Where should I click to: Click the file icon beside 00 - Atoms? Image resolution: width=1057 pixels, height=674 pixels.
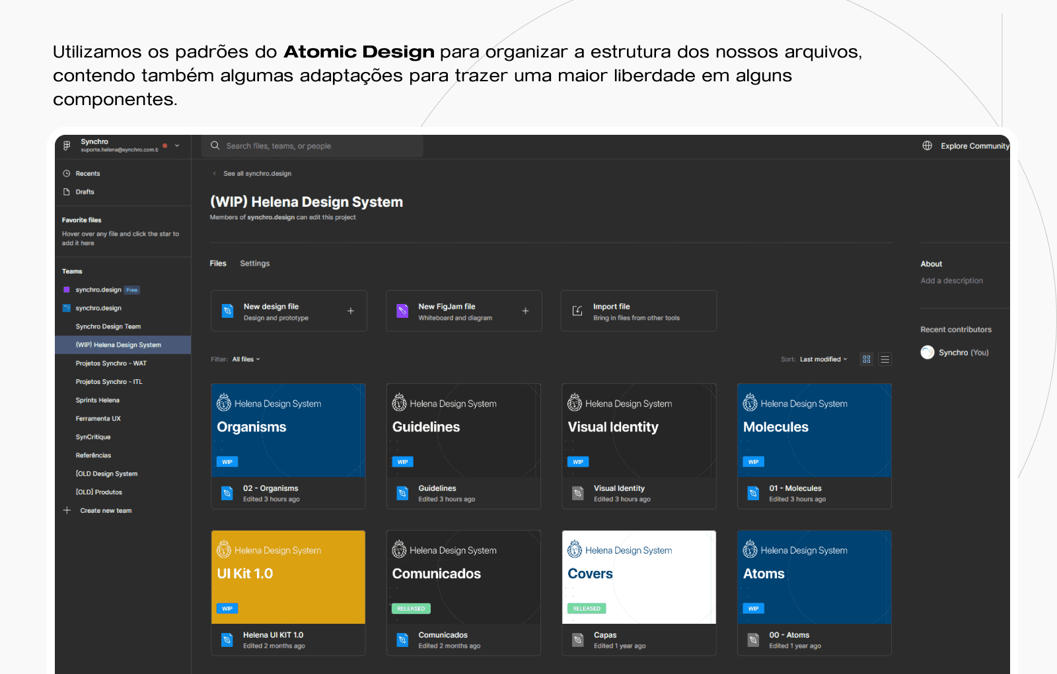pos(753,640)
